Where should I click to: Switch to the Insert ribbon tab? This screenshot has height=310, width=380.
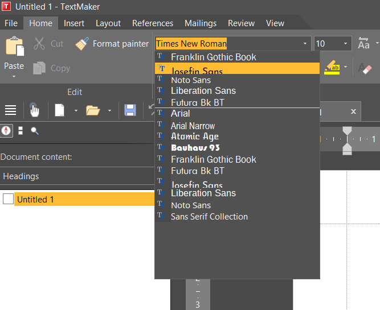tap(74, 23)
